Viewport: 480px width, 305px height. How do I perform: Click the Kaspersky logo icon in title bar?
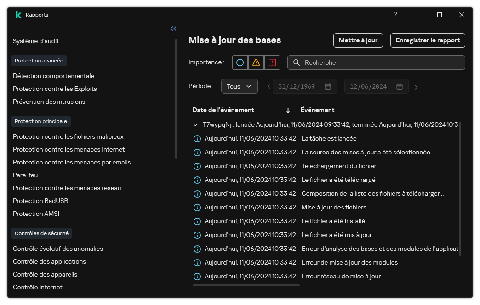pyautogui.click(x=18, y=15)
